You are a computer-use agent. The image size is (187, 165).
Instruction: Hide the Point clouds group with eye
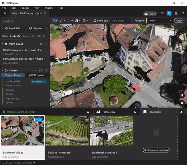41,44
